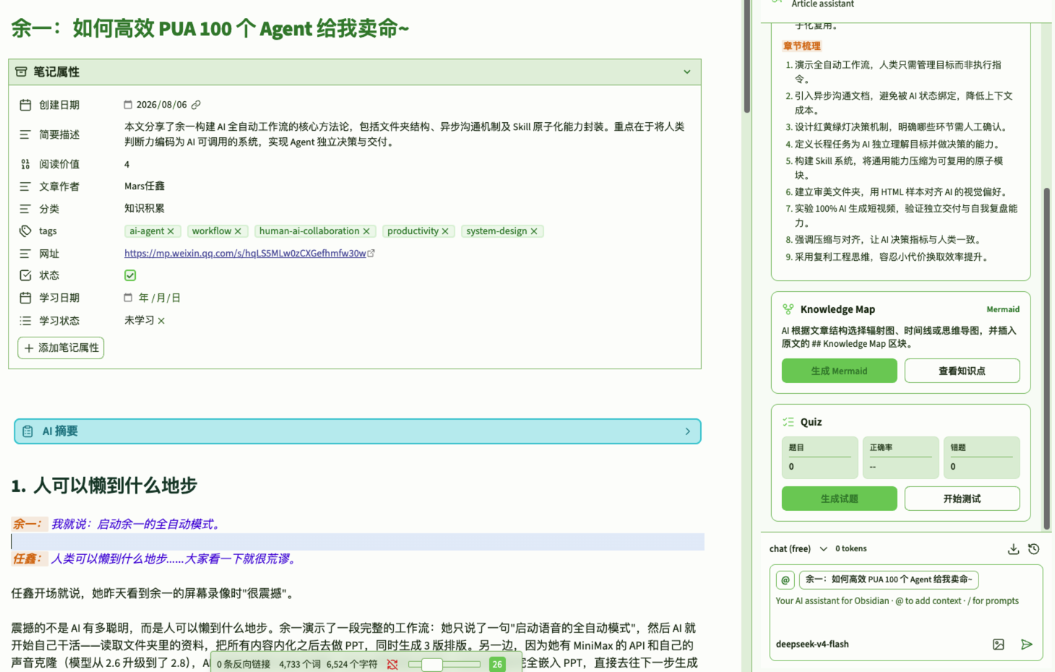Click the checkbox-type icon beside 状态
Viewport: 1055px width, 672px height.
(25, 275)
